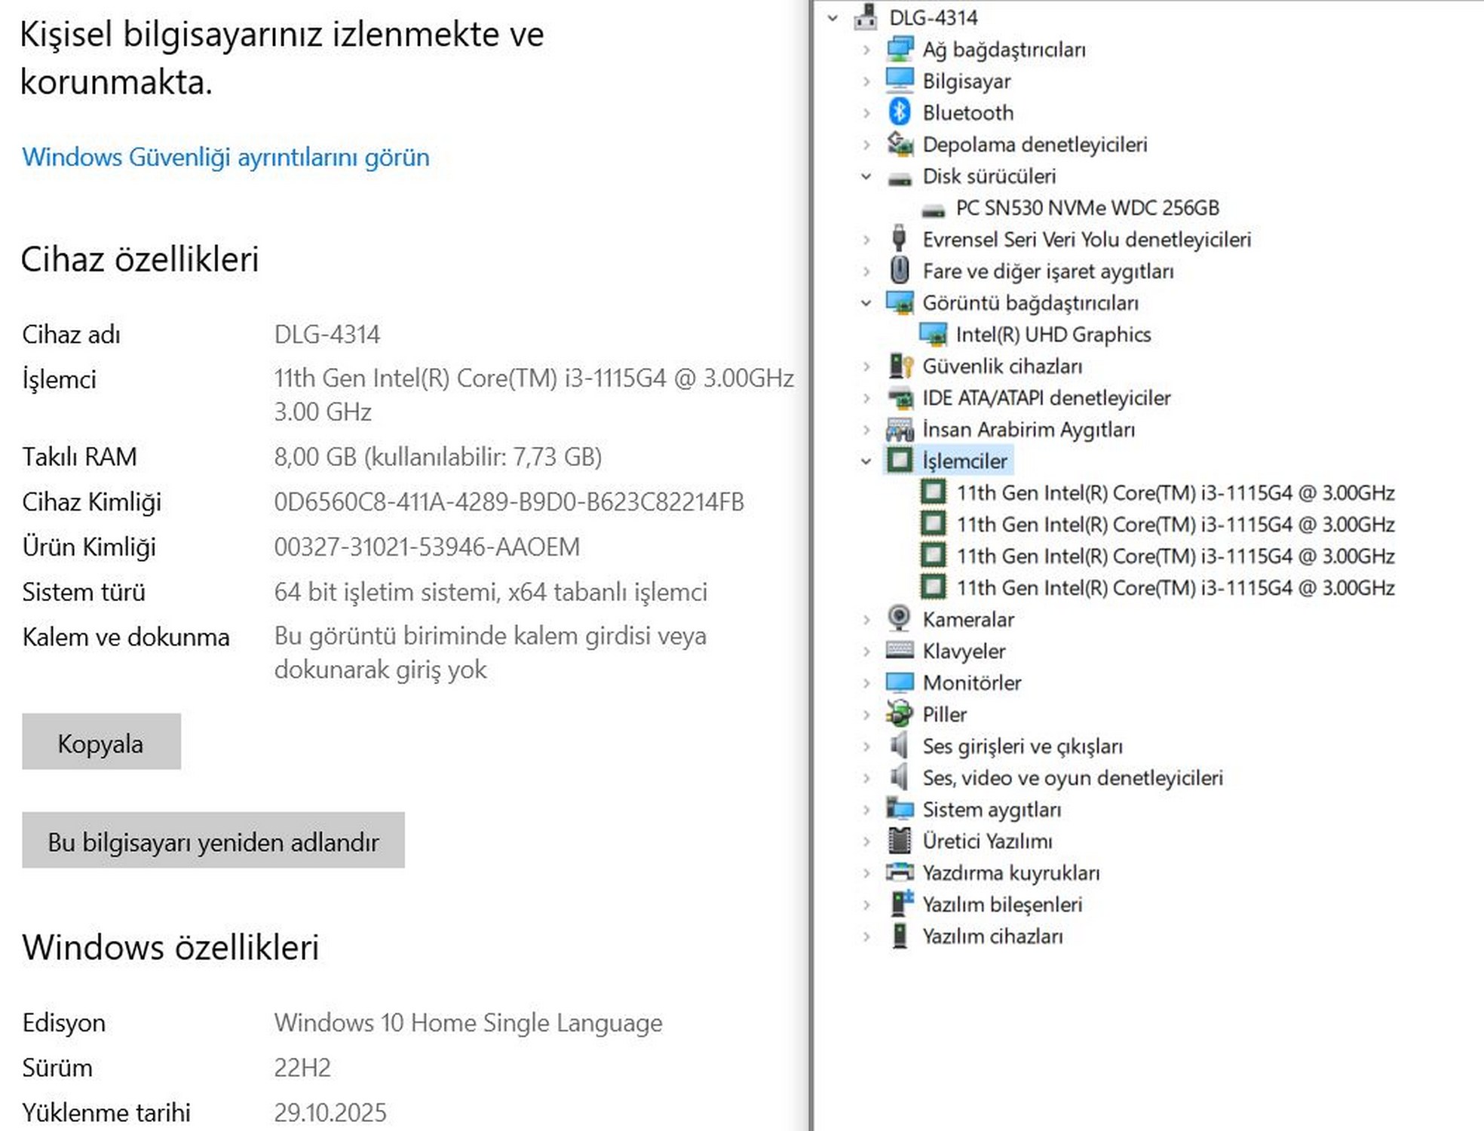Select the first i3-1115G4 processor entry

1175,492
